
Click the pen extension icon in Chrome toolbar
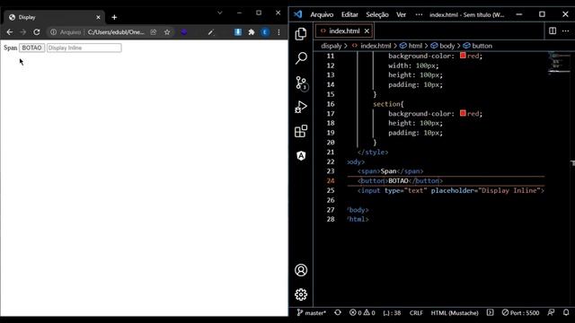tap(211, 32)
